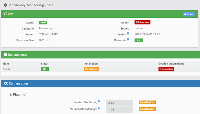The height and width of the screenshot is (114, 200).
Task: Click the Actif status badge
Action: click(x=43, y=23)
